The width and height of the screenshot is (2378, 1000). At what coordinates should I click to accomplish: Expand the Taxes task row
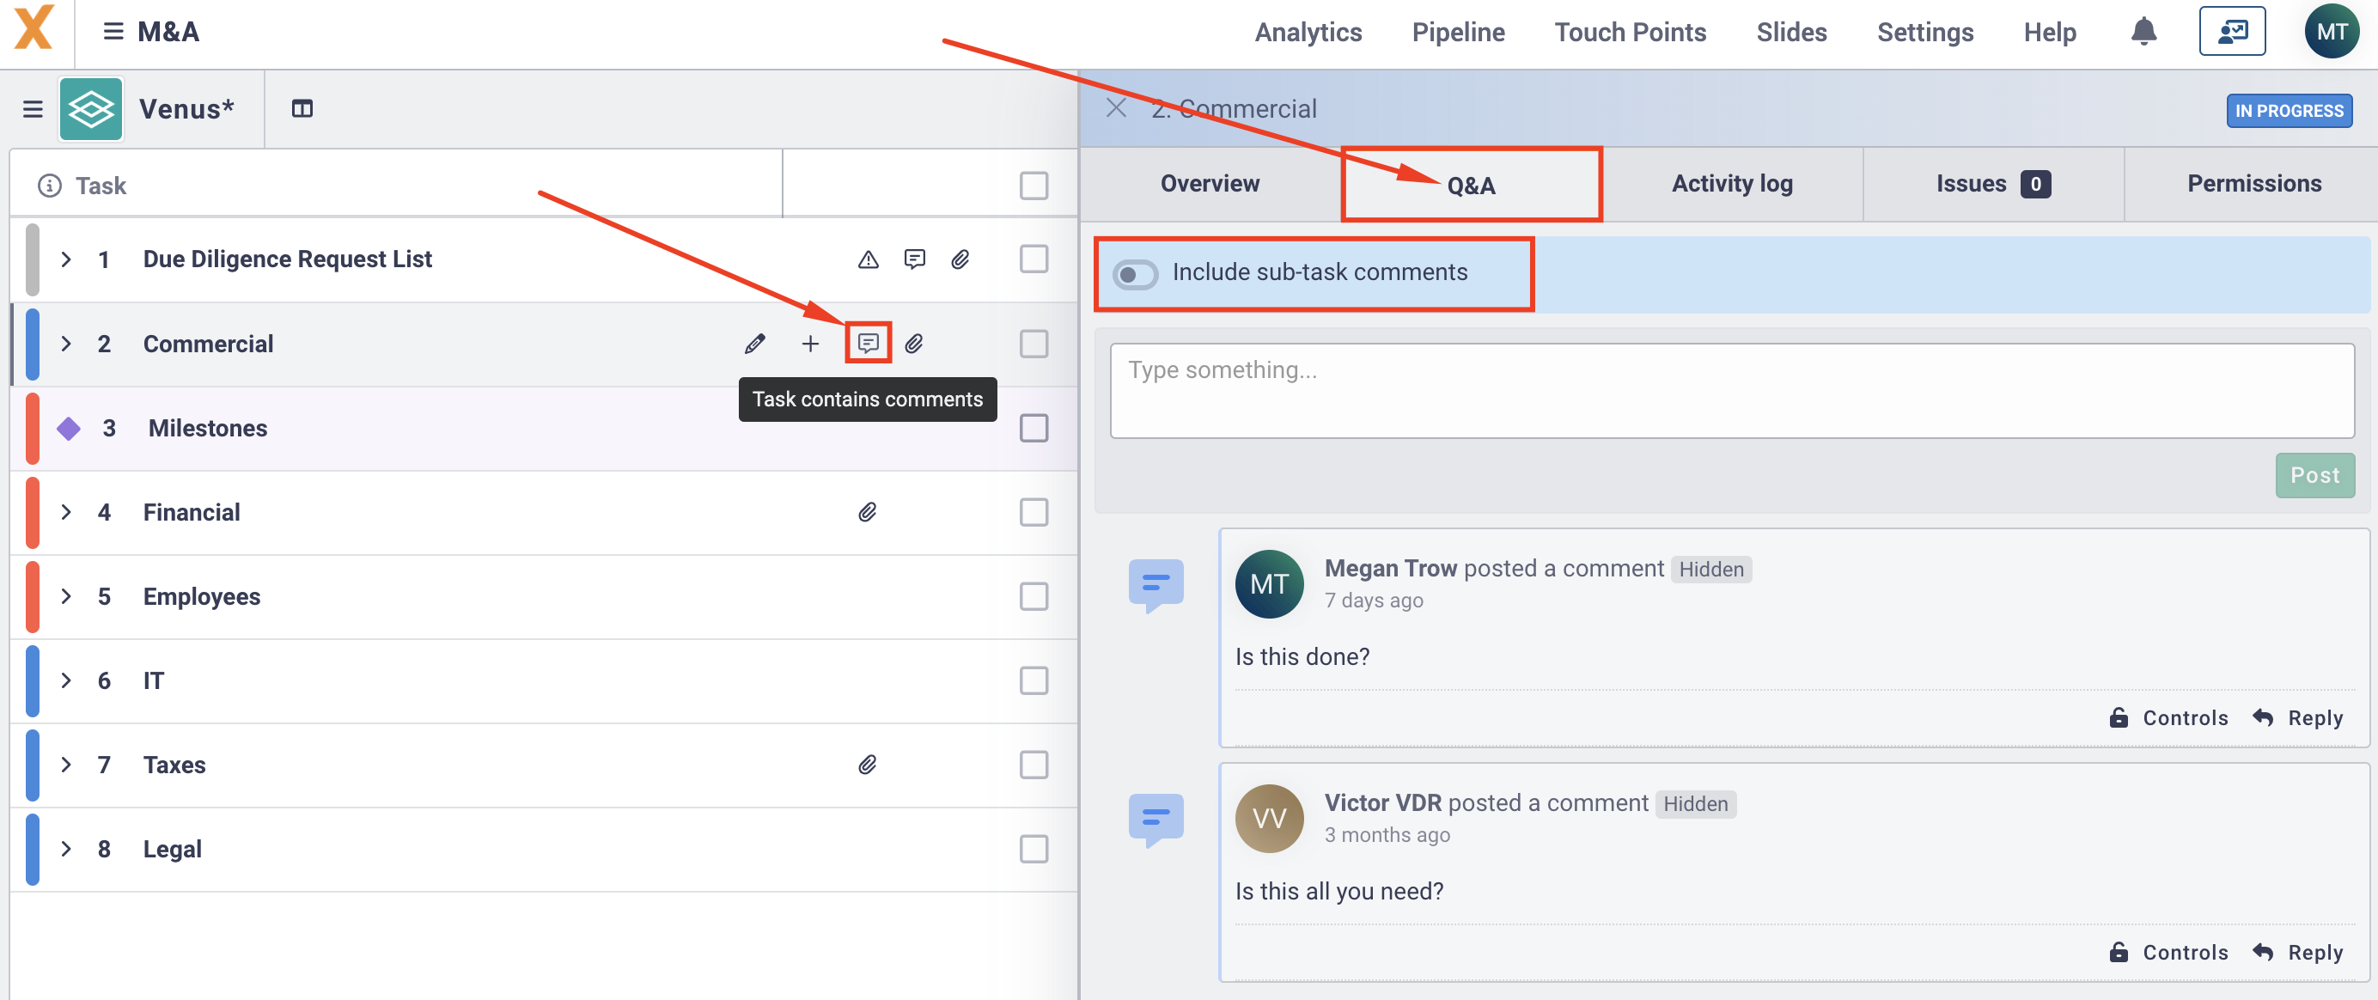point(65,764)
